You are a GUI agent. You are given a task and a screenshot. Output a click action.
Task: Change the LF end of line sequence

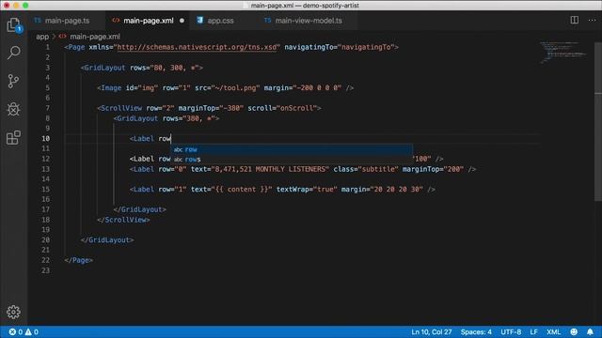click(533, 331)
